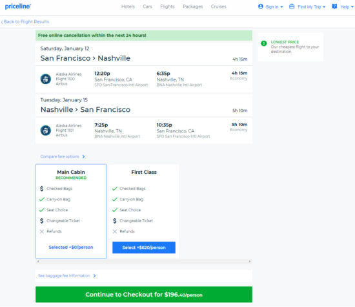Click the Sign in profile icon
The image size is (355, 307).
coord(261,6)
